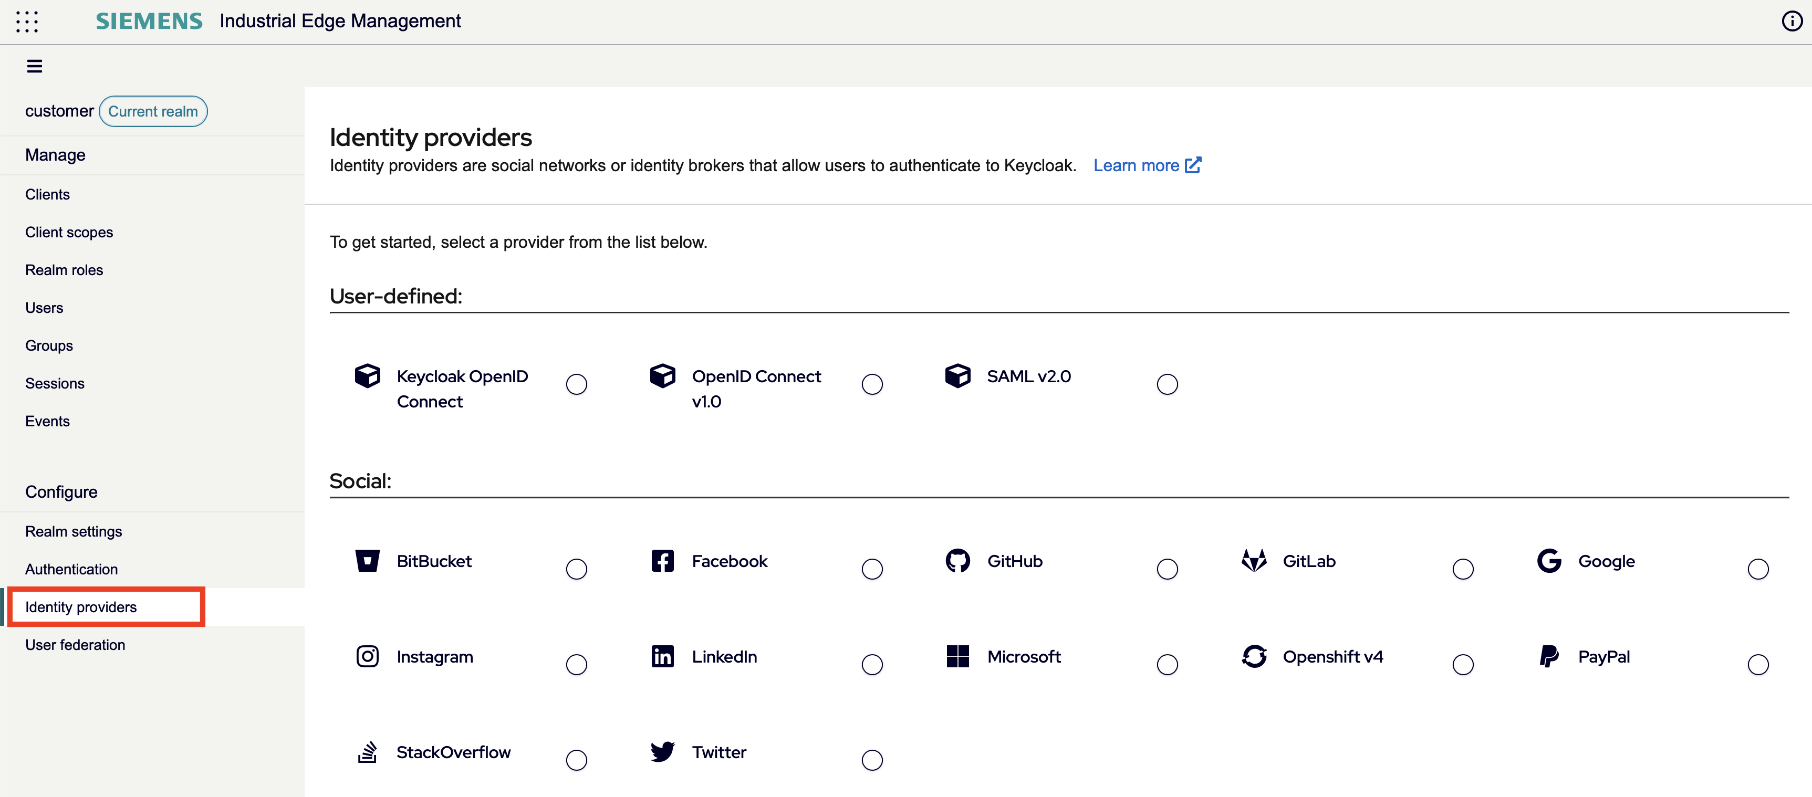Click the Microsoft squares icon
1812x797 pixels.
[x=958, y=656]
